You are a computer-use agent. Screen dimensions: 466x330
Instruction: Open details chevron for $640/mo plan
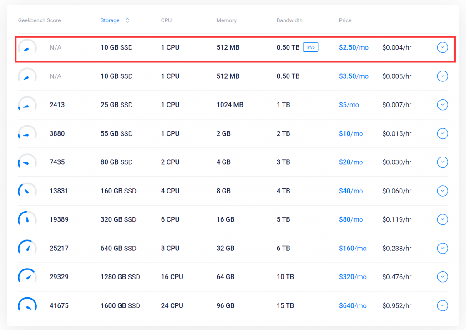442,305
